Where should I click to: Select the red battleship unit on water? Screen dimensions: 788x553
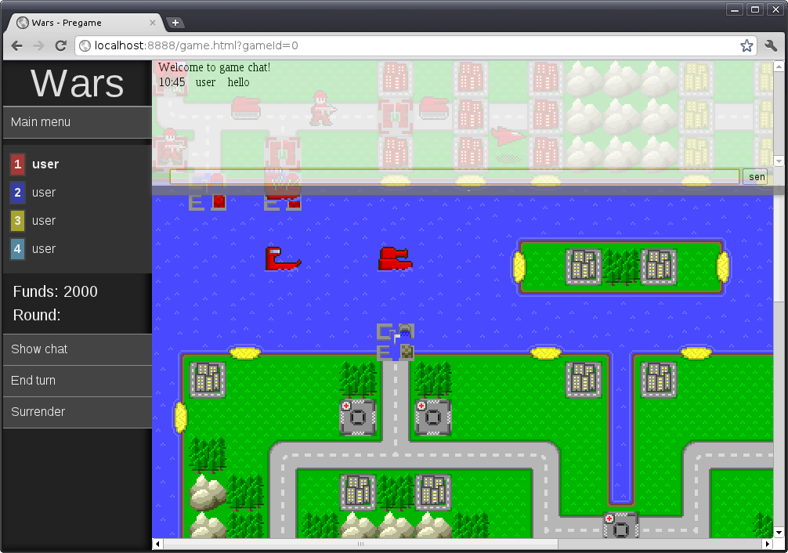click(x=396, y=259)
